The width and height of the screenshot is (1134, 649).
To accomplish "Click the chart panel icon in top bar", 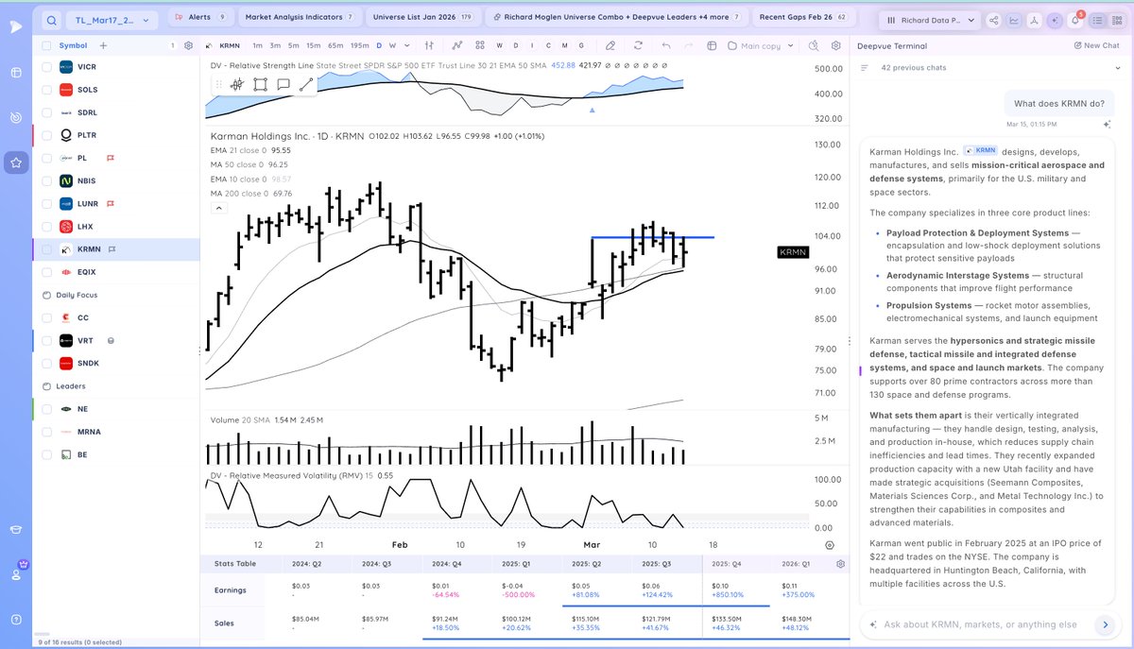I will [1014, 20].
